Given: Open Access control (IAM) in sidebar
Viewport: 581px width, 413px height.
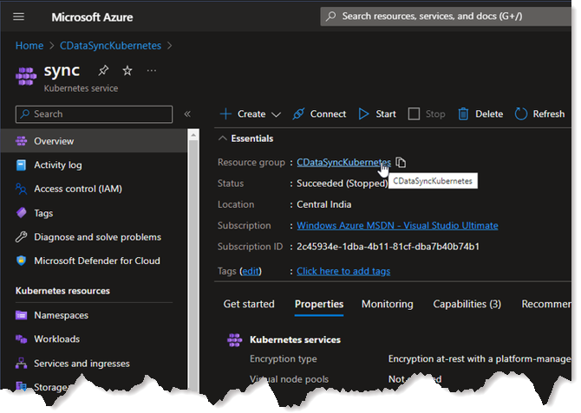Looking at the screenshot, I should [77, 189].
